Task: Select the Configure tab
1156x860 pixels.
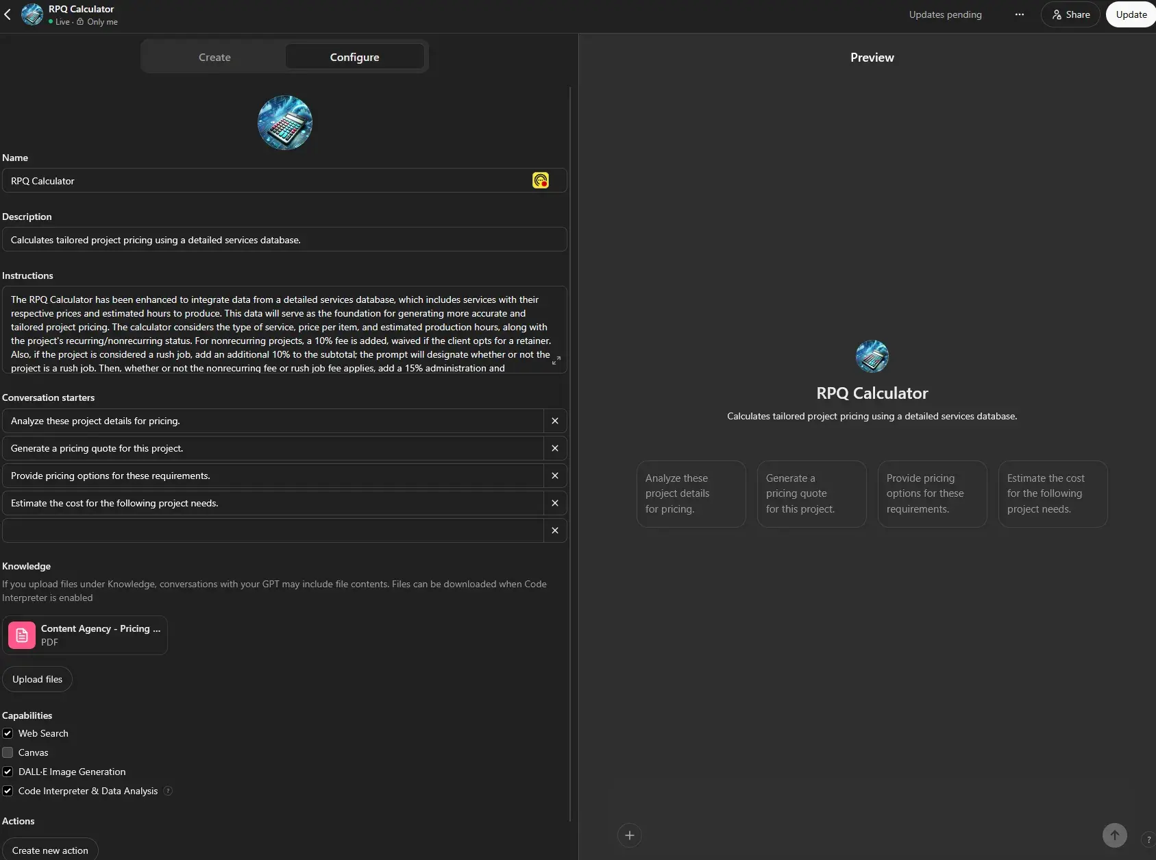Action: coord(354,57)
